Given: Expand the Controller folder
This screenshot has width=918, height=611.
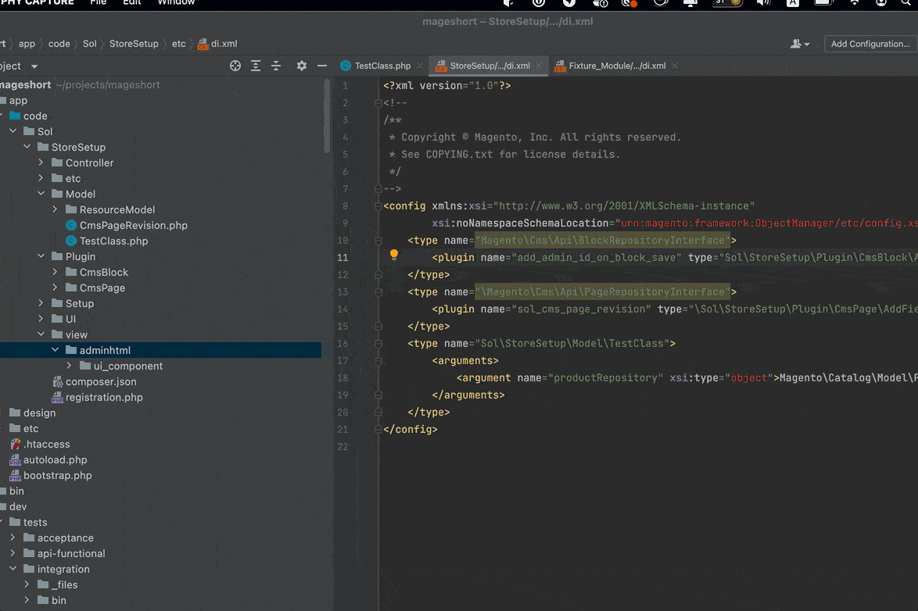Looking at the screenshot, I should pyautogui.click(x=41, y=163).
